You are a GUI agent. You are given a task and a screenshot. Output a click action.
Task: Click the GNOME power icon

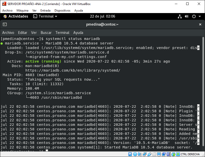click(194, 16)
